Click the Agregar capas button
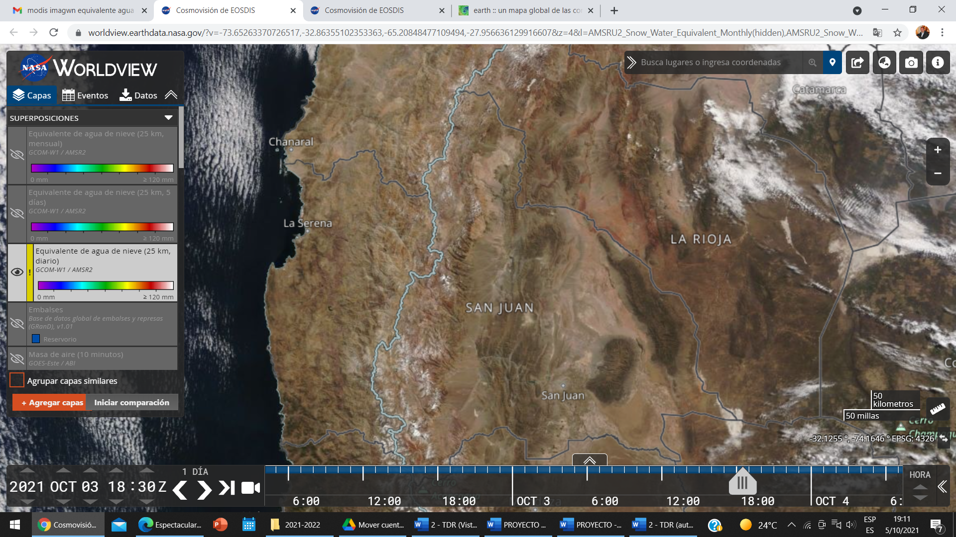 [x=52, y=402]
